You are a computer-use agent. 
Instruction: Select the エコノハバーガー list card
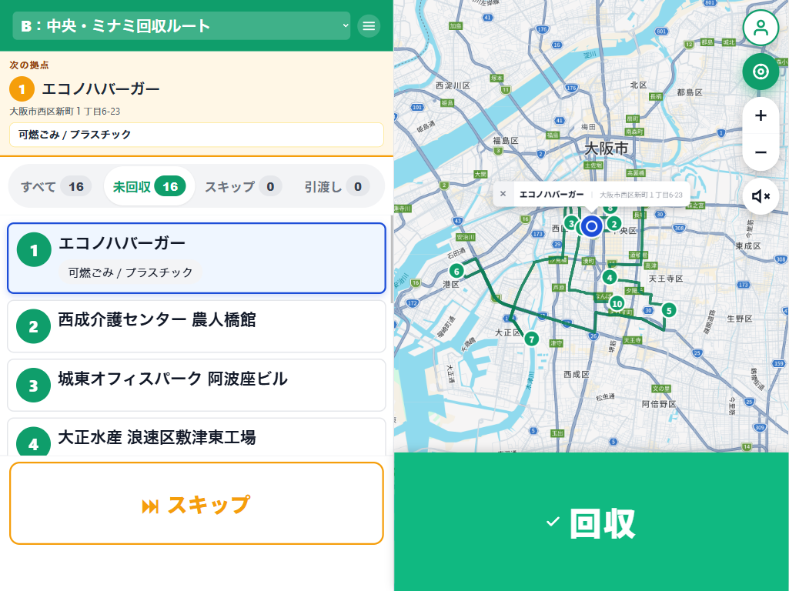click(196, 258)
